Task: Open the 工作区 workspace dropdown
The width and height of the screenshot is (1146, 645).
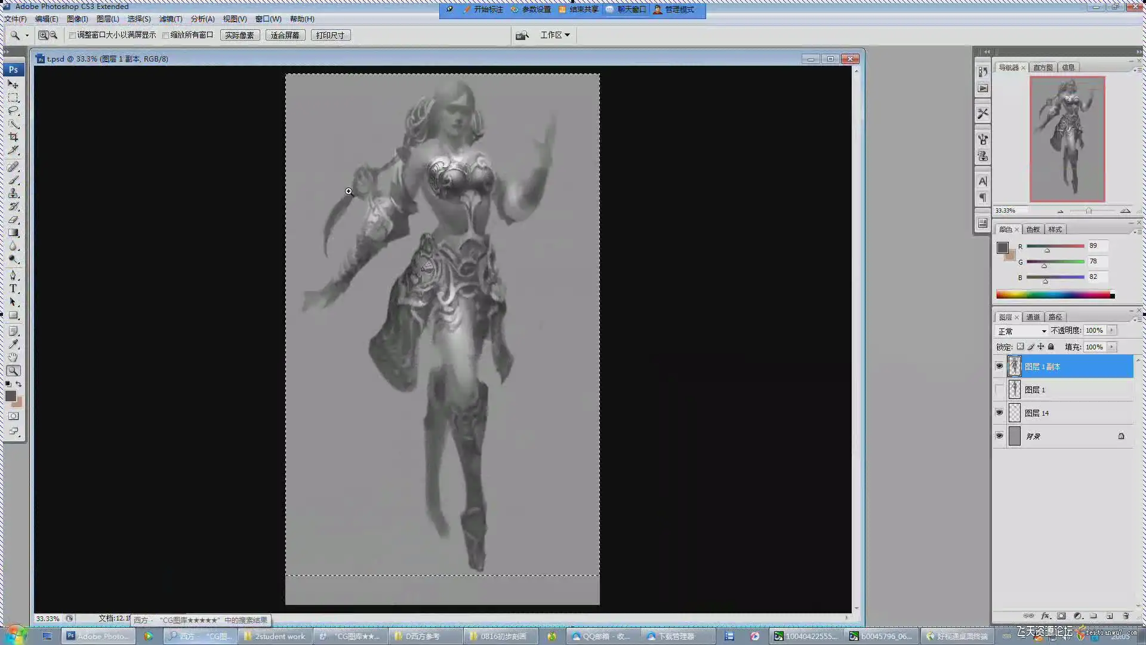Action: click(554, 35)
